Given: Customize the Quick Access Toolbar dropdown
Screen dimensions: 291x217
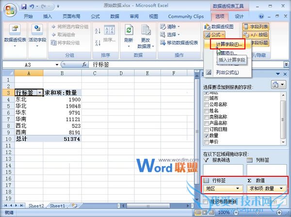Looking at the screenshot, I should 58,6.
